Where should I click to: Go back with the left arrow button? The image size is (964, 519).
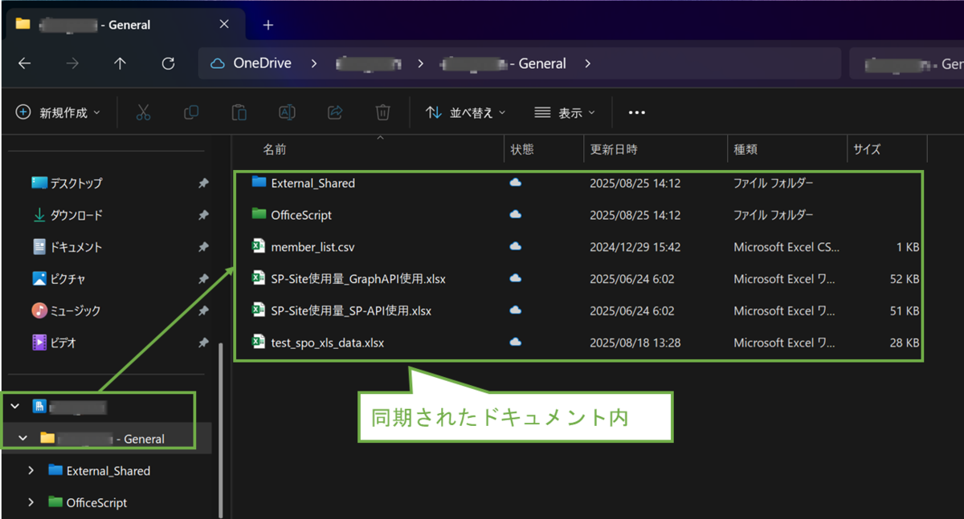tap(24, 63)
